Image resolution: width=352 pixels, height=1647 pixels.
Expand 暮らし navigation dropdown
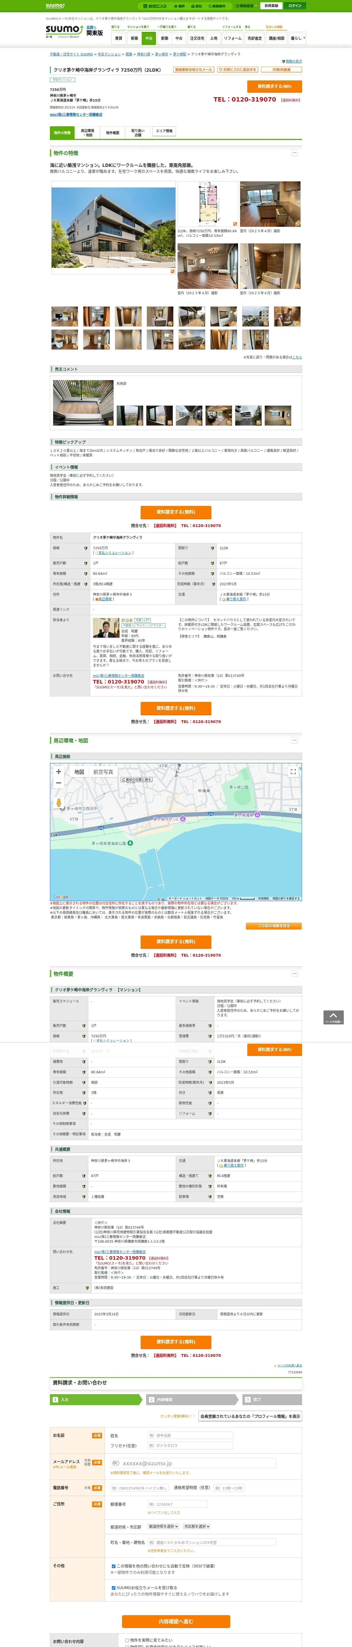tap(297, 38)
